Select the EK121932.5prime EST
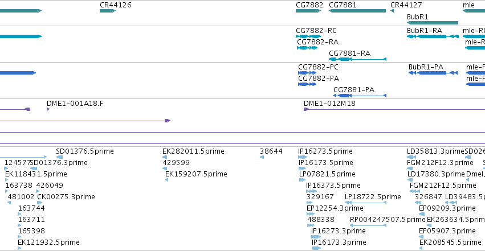Screen dimensions: 485x251 pos(19,248)
